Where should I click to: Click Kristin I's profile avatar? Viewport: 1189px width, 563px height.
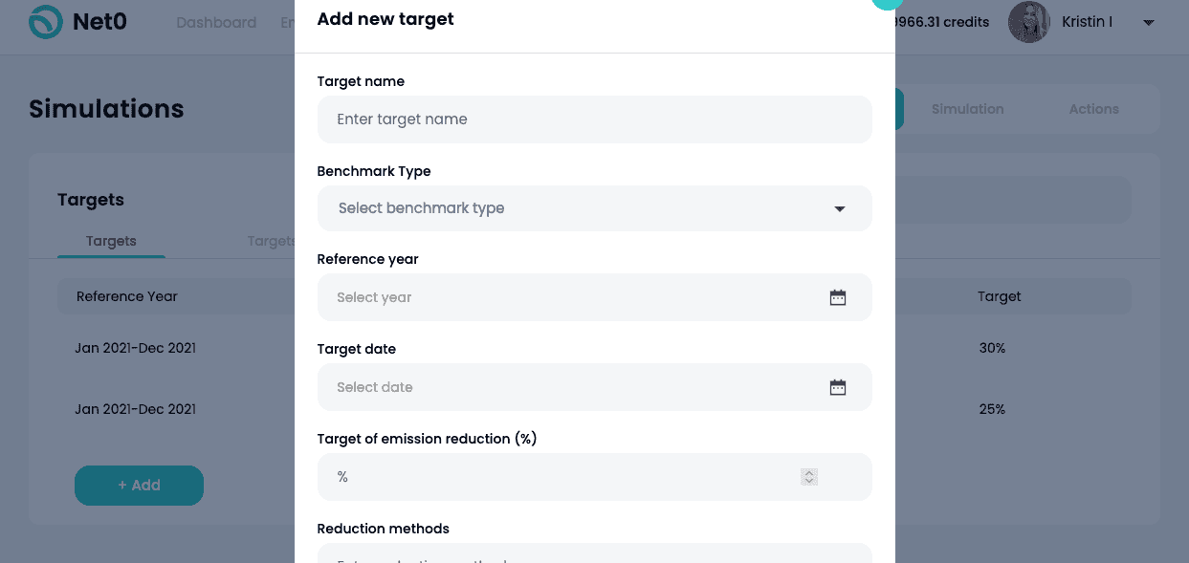click(x=1028, y=21)
